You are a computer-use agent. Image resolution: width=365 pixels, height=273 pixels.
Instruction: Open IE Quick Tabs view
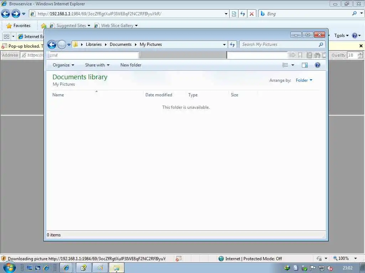[6, 37]
